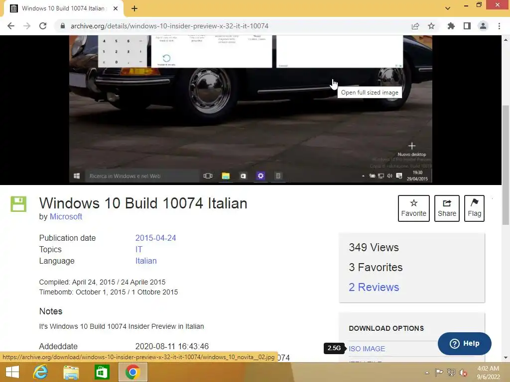Click the page vertical scrollbar thumb
Screen dimensions: 510x382
coord(506,165)
